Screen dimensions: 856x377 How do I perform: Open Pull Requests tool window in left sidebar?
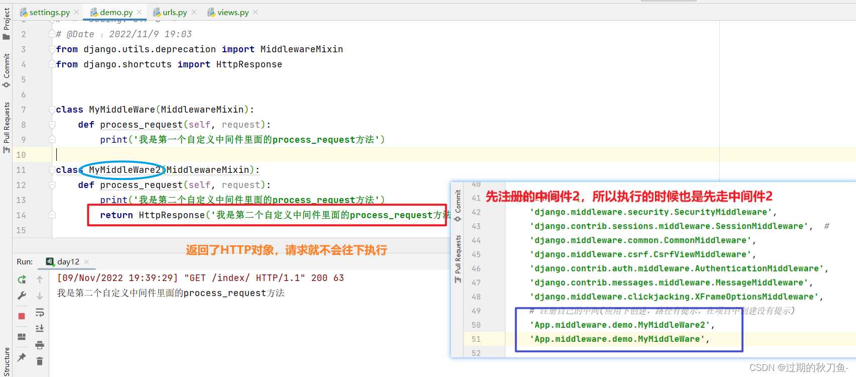[x=7, y=128]
